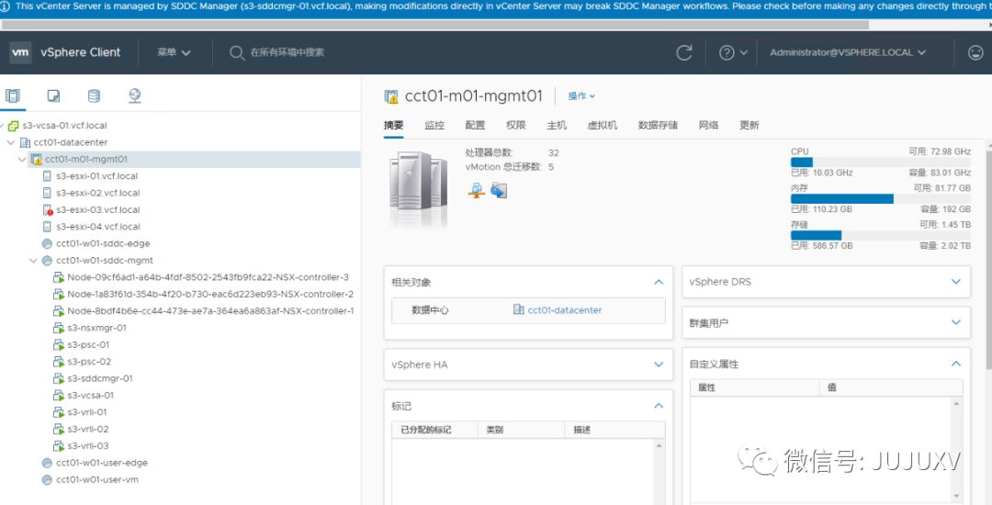Image resolution: width=992 pixels, height=505 pixels.
Task: Click the DRS scale icon in summary
Action: tap(477, 190)
